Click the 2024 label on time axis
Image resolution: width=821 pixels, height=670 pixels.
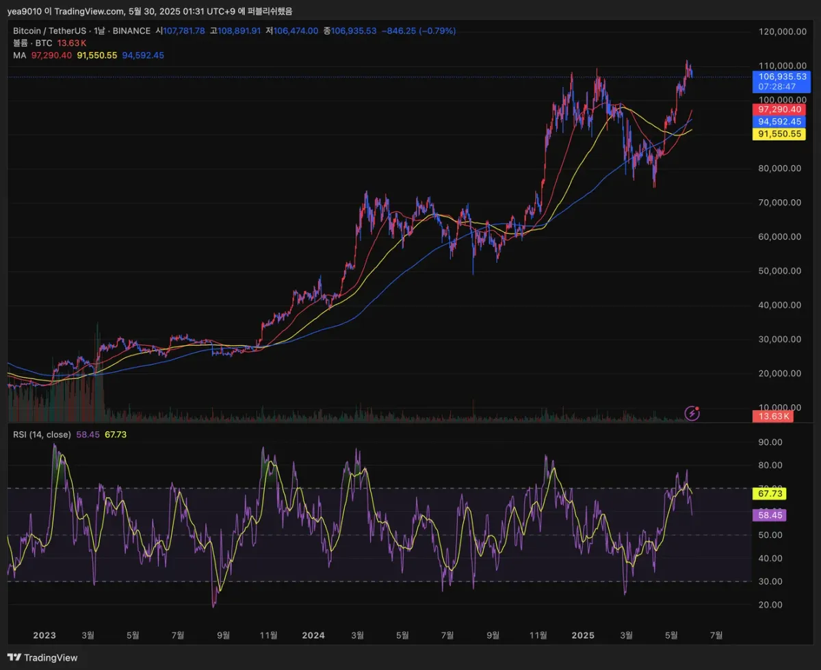coord(313,634)
